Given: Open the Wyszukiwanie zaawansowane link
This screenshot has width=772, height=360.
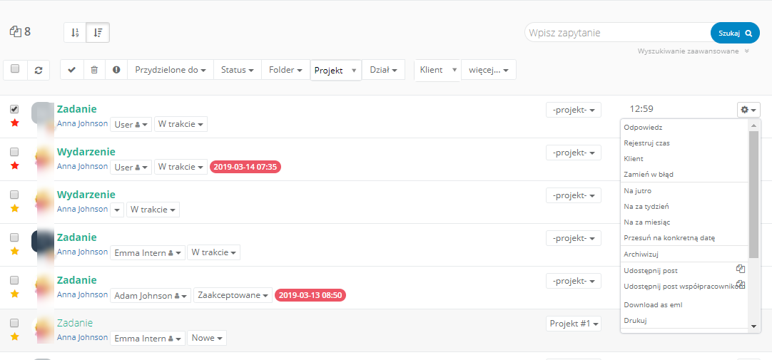Looking at the screenshot, I should [x=688, y=51].
